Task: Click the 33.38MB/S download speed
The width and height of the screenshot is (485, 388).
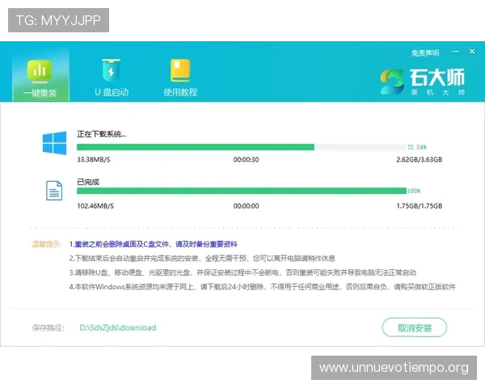Action: point(94,160)
